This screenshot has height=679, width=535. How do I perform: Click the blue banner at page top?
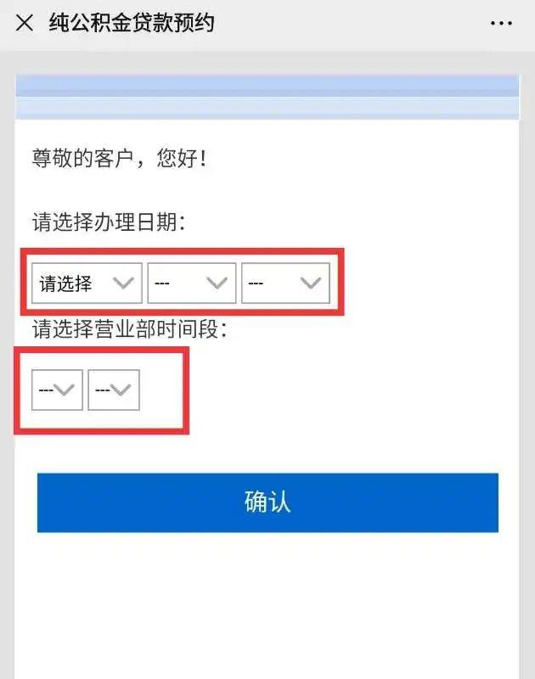point(267,97)
